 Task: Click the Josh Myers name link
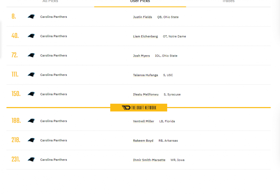pos(141,56)
